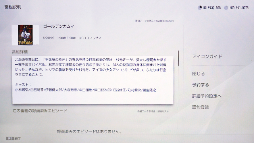Click the 番組説明 screen title
Screen dimensions: 254x143
point(13,7)
